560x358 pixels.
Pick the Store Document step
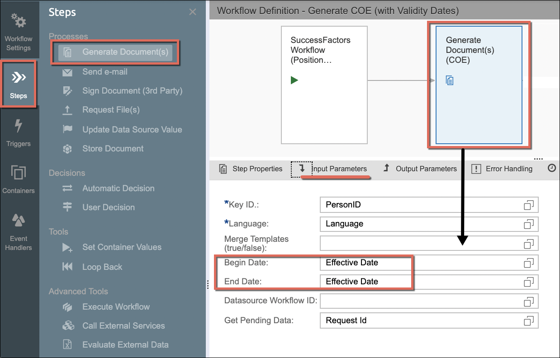click(x=113, y=149)
